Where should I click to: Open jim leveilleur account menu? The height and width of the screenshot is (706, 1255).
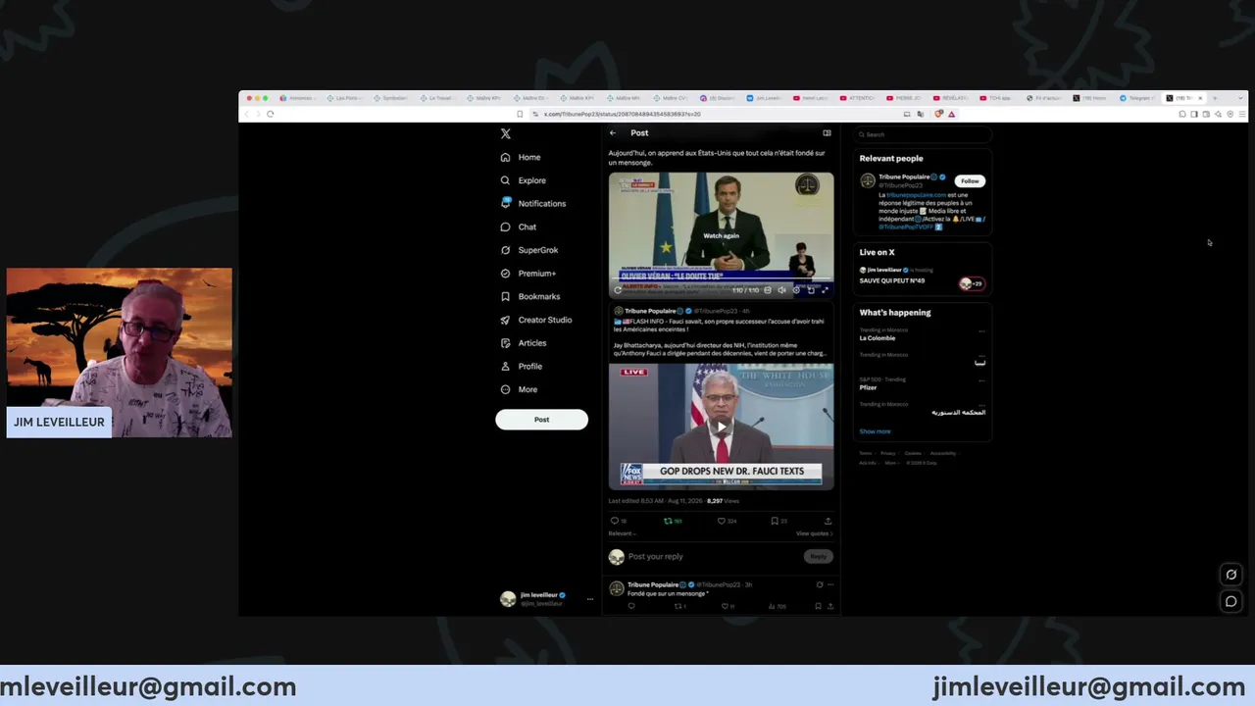pyautogui.click(x=545, y=598)
